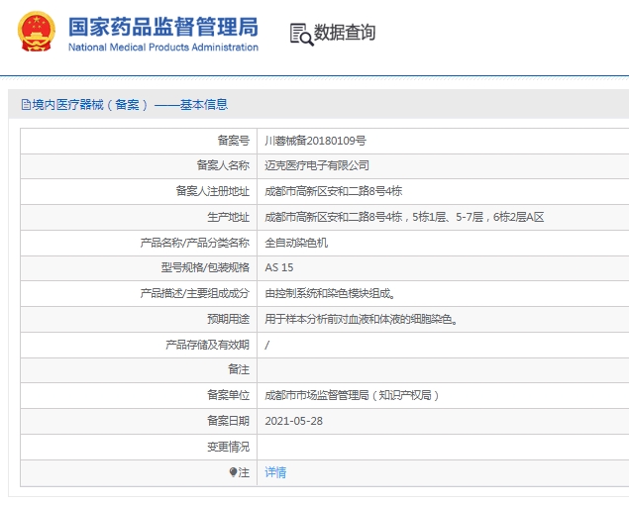This screenshot has width=629, height=506.
Task: Click the 国家药品监督管理局 title
Action: (162, 27)
